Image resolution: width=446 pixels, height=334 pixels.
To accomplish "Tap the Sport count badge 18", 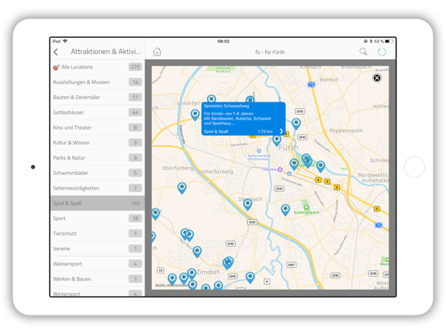I will tap(135, 219).
